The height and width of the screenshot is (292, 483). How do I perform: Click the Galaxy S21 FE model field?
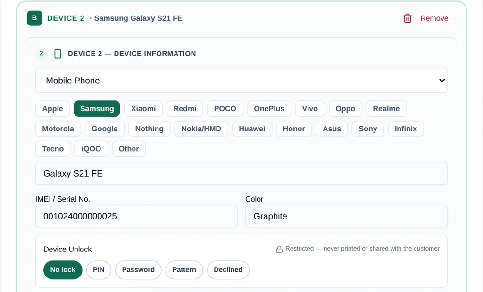[241, 173]
